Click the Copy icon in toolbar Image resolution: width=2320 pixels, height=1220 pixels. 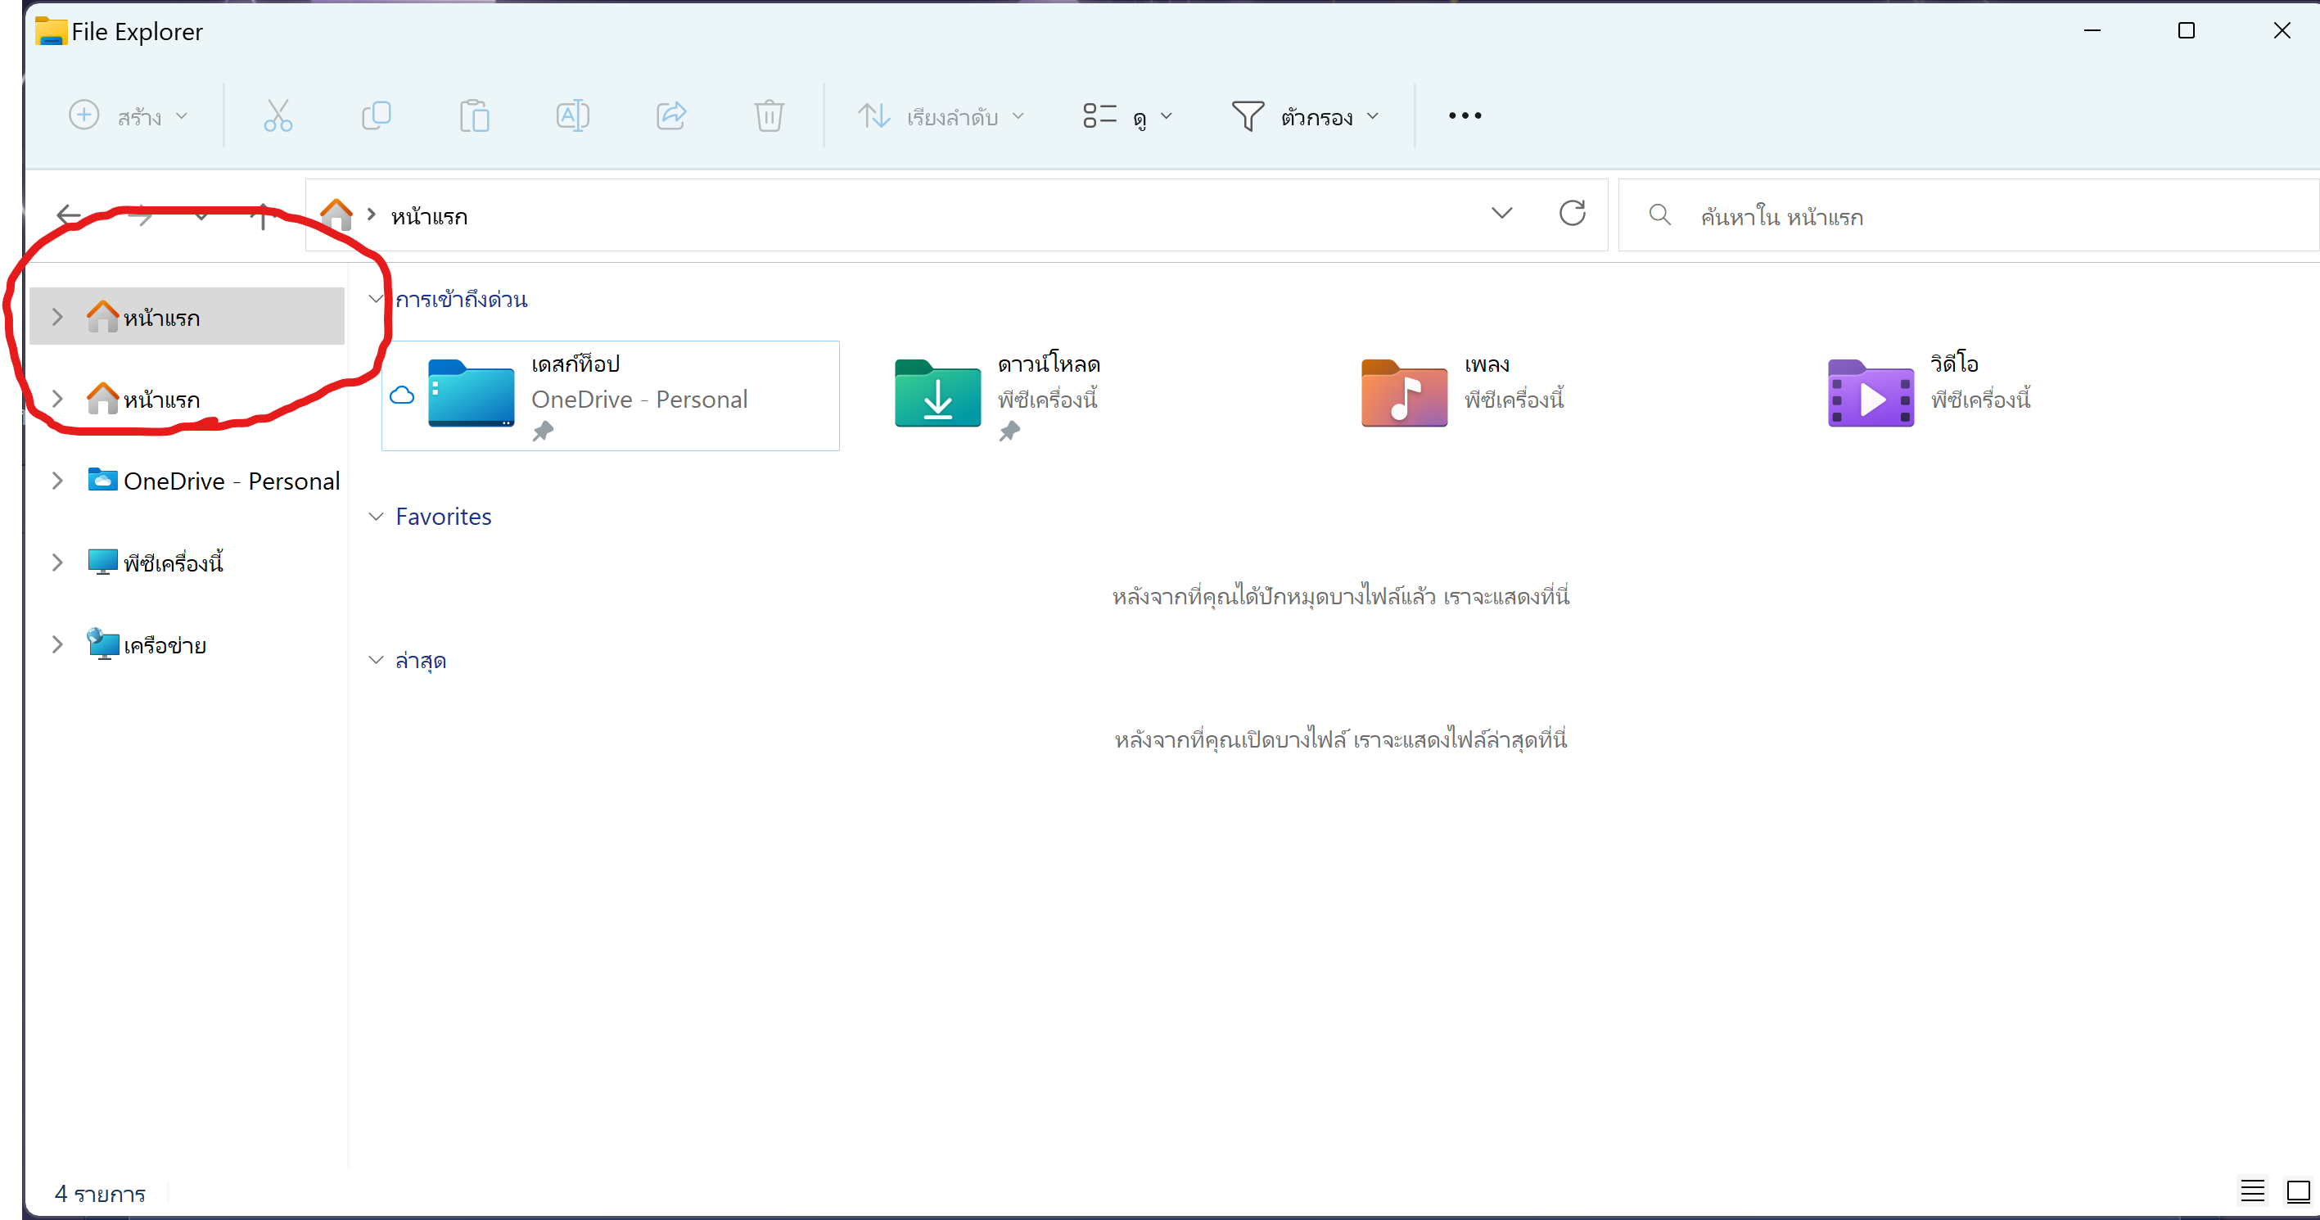376,115
